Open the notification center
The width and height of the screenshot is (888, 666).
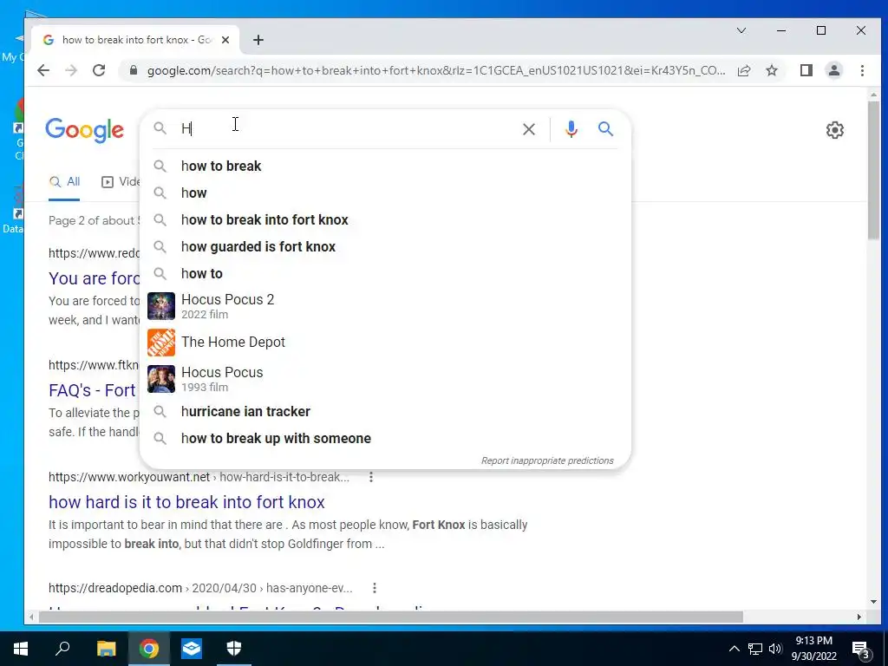click(861, 650)
